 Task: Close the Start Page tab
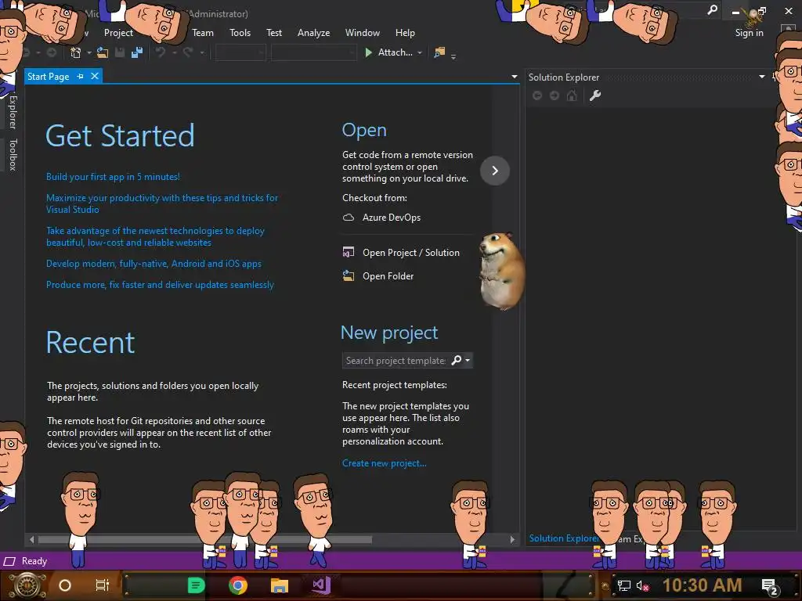pos(95,76)
